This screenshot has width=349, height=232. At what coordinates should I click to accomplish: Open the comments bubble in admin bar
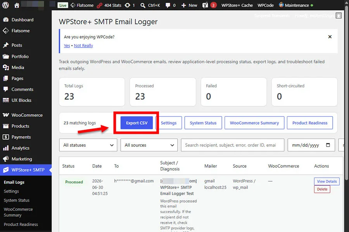(171, 5)
